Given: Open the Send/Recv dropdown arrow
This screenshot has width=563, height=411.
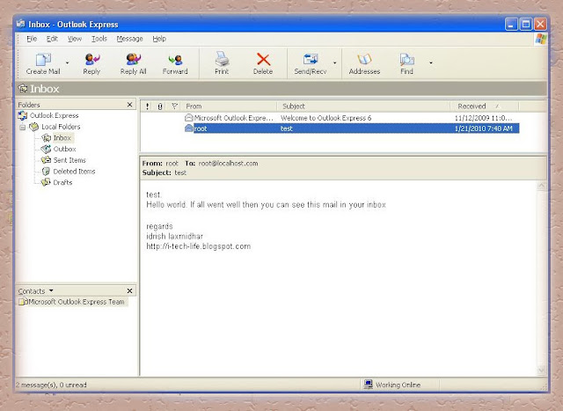Looking at the screenshot, I should [334, 62].
